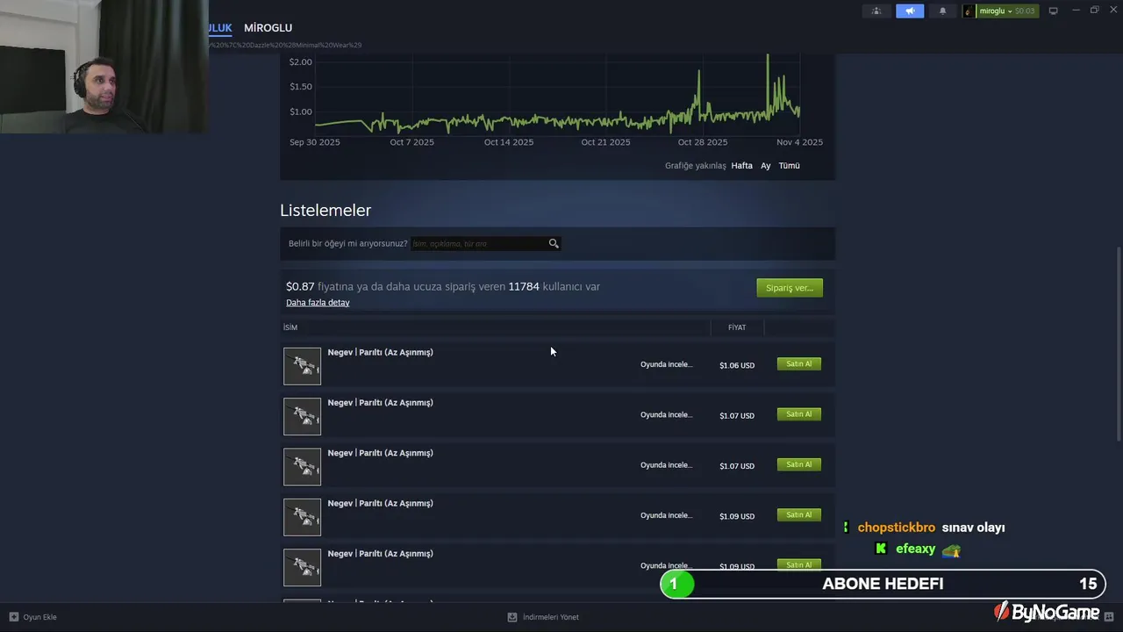Zoom graph to Tümü
Viewport: 1123px width, 632px height.
tap(789, 166)
